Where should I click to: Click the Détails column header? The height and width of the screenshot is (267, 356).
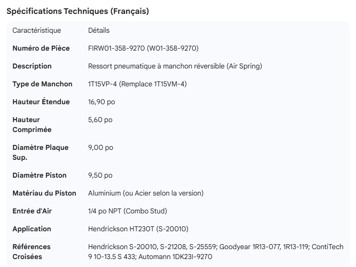[99, 30]
